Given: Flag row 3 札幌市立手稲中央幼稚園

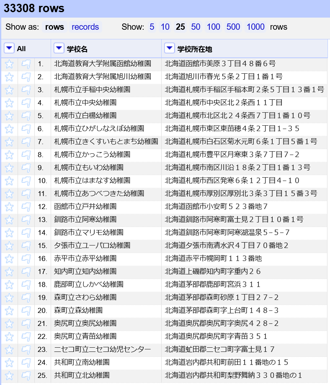Looking at the screenshot, I should 26,90.
